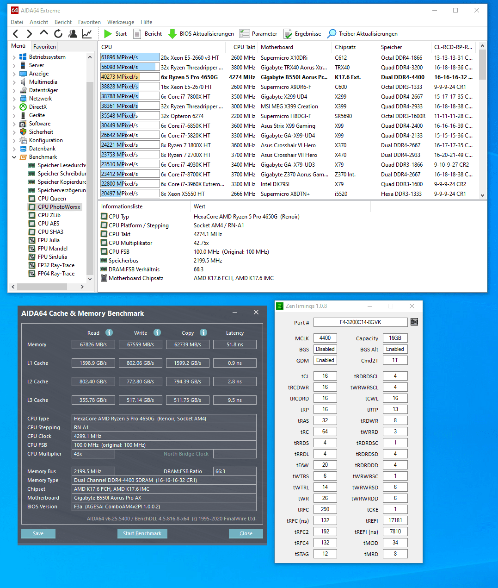Select the CPU SHA3 benchmark item
The image size is (498, 588).
coord(50,232)
